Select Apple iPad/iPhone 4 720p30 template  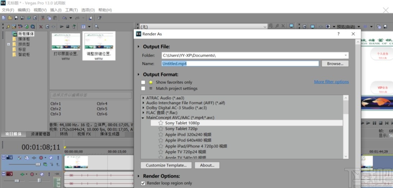(x=196, y=146)
